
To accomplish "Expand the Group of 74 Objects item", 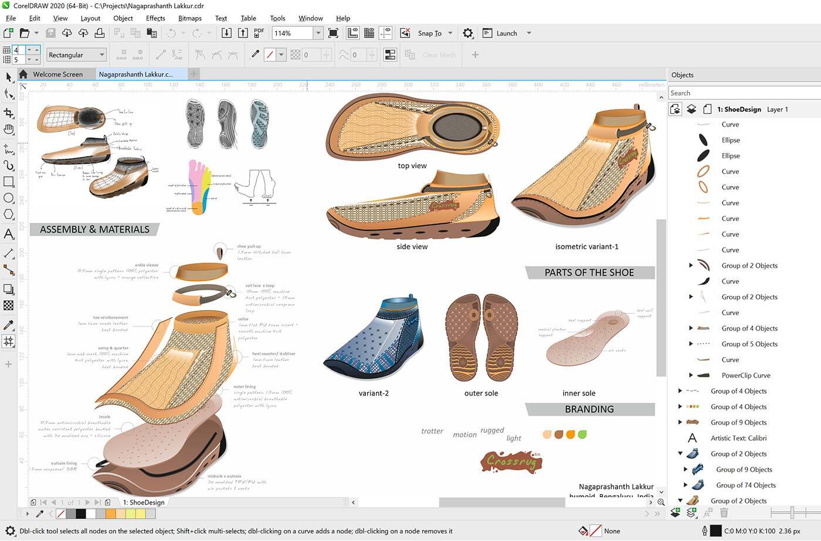I will (x=686, y=485).
